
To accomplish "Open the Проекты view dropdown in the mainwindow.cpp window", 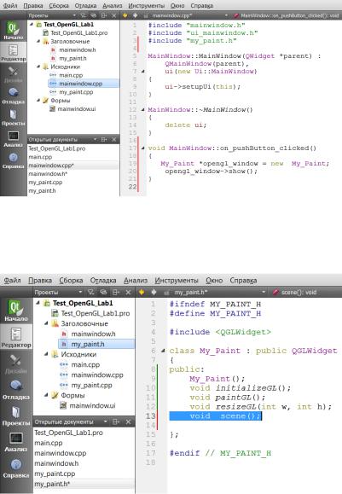I will pos(52,15).
